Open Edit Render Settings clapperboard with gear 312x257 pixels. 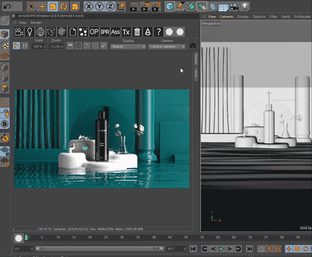156,7
